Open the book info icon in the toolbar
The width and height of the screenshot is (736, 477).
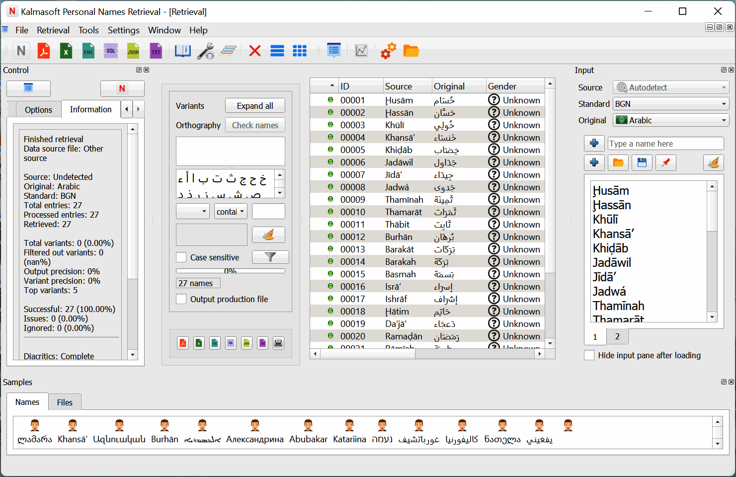coord(182,51)
